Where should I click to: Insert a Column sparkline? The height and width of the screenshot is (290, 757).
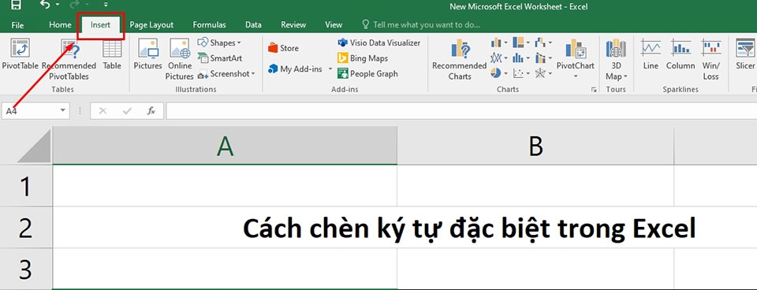tap(681, 54)
